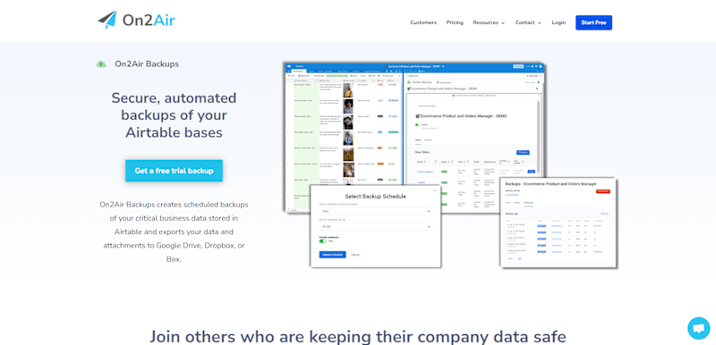Click Cancel in the schedule dialog
This screenshot has width=716, height=345.
point(355,255)
